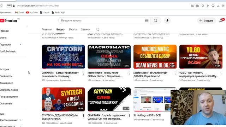The width and height of the screenshot is (226, 127).
Task: Toggle the VPN badge in address bar
Action: tap(9, 6)
